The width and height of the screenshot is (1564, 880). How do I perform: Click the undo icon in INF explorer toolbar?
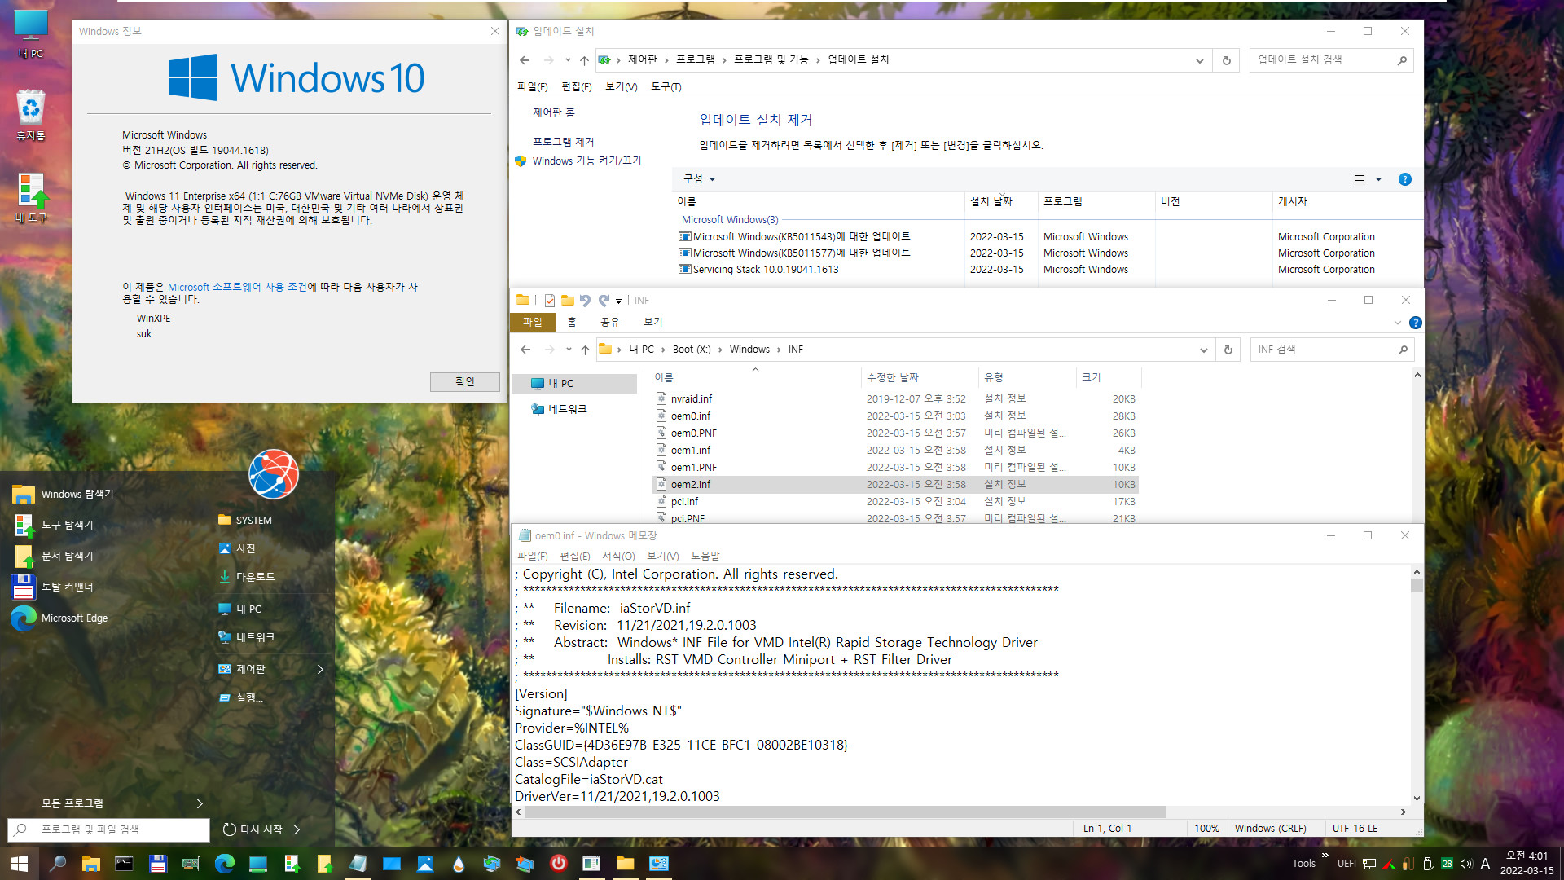585,301
